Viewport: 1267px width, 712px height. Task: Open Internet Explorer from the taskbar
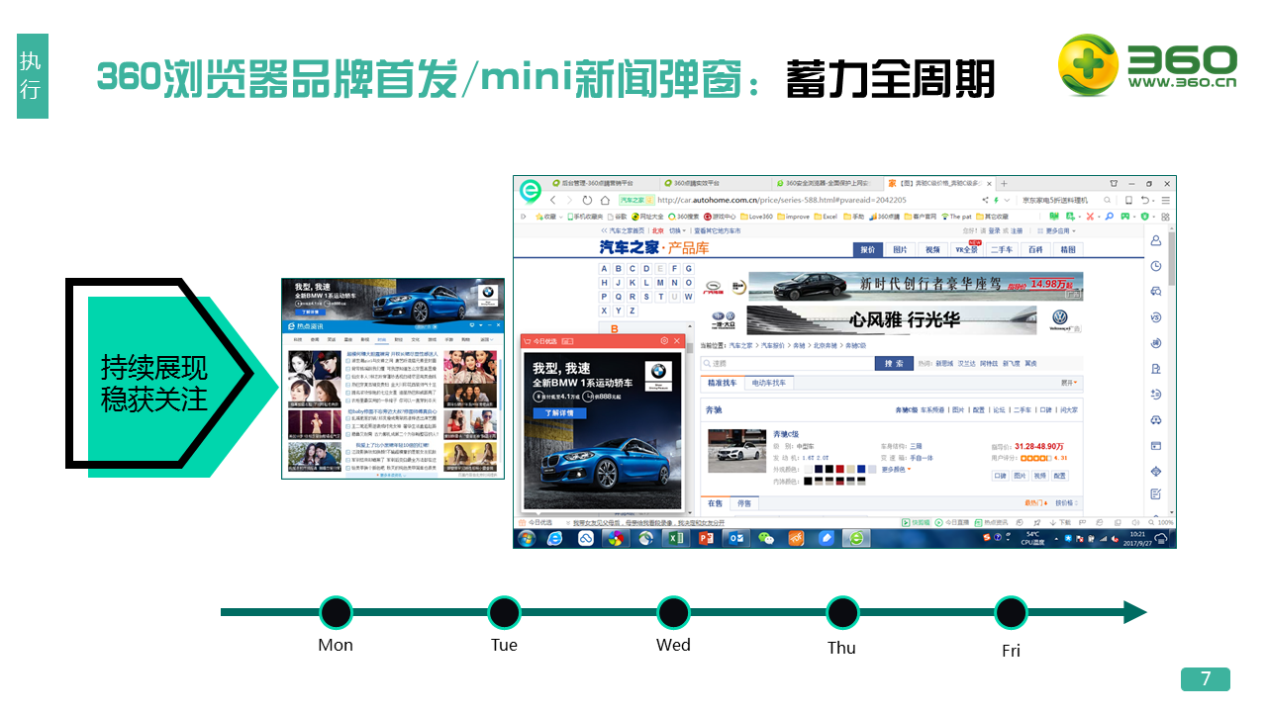[554, 539]
